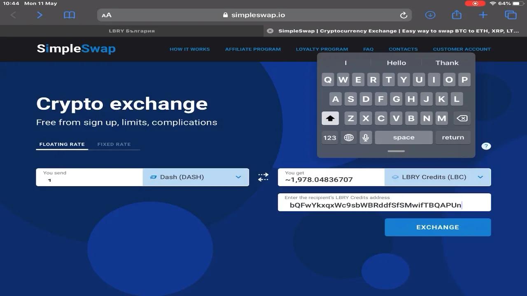Open the tab overview icon
Viewport: 527px width, 296px height.
(511, 15)
